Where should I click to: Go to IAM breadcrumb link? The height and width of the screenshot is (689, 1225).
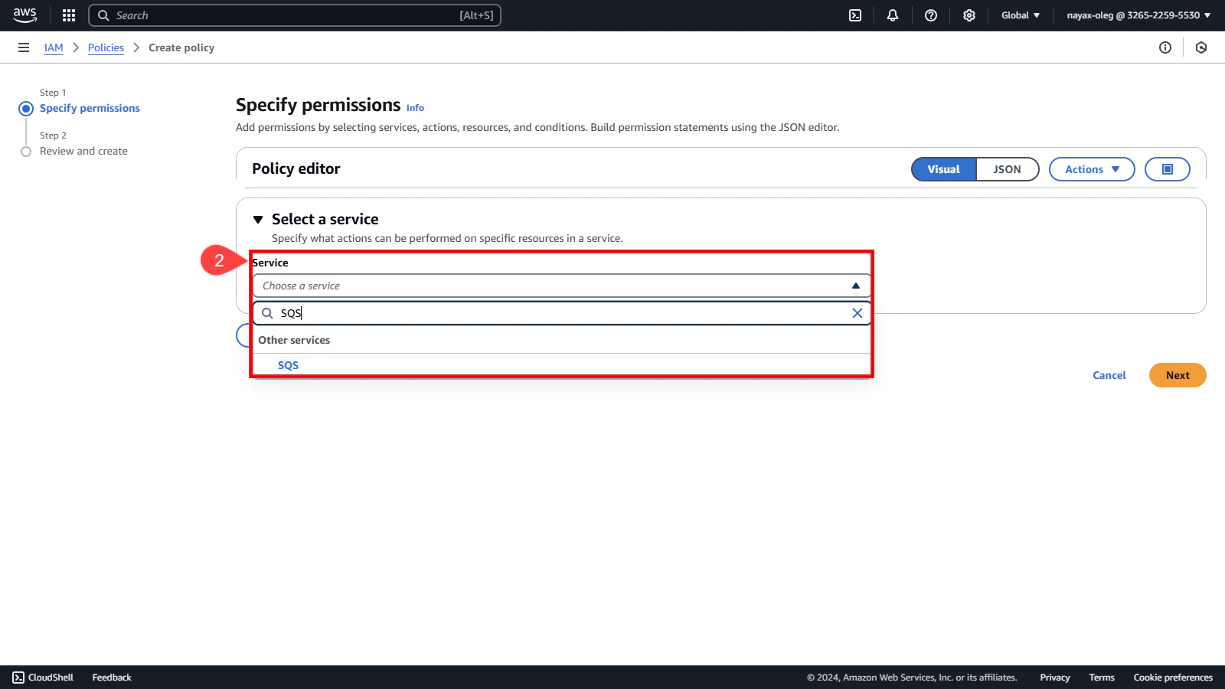coord(54,47)
